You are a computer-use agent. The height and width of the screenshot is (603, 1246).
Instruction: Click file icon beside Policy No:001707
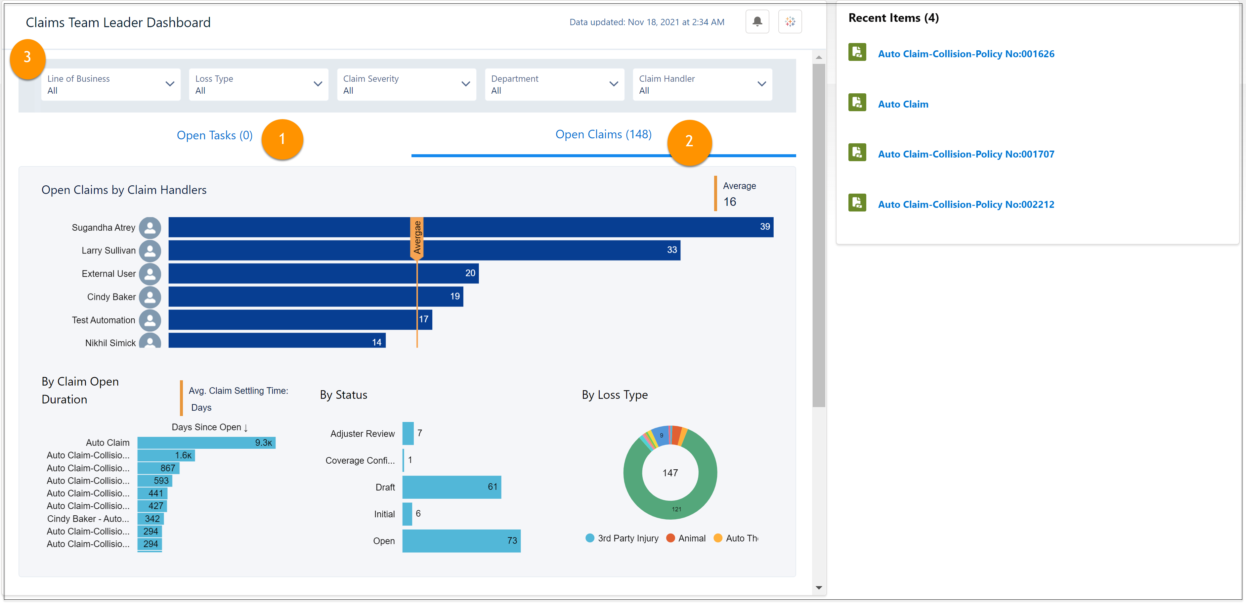coord(857,153)
